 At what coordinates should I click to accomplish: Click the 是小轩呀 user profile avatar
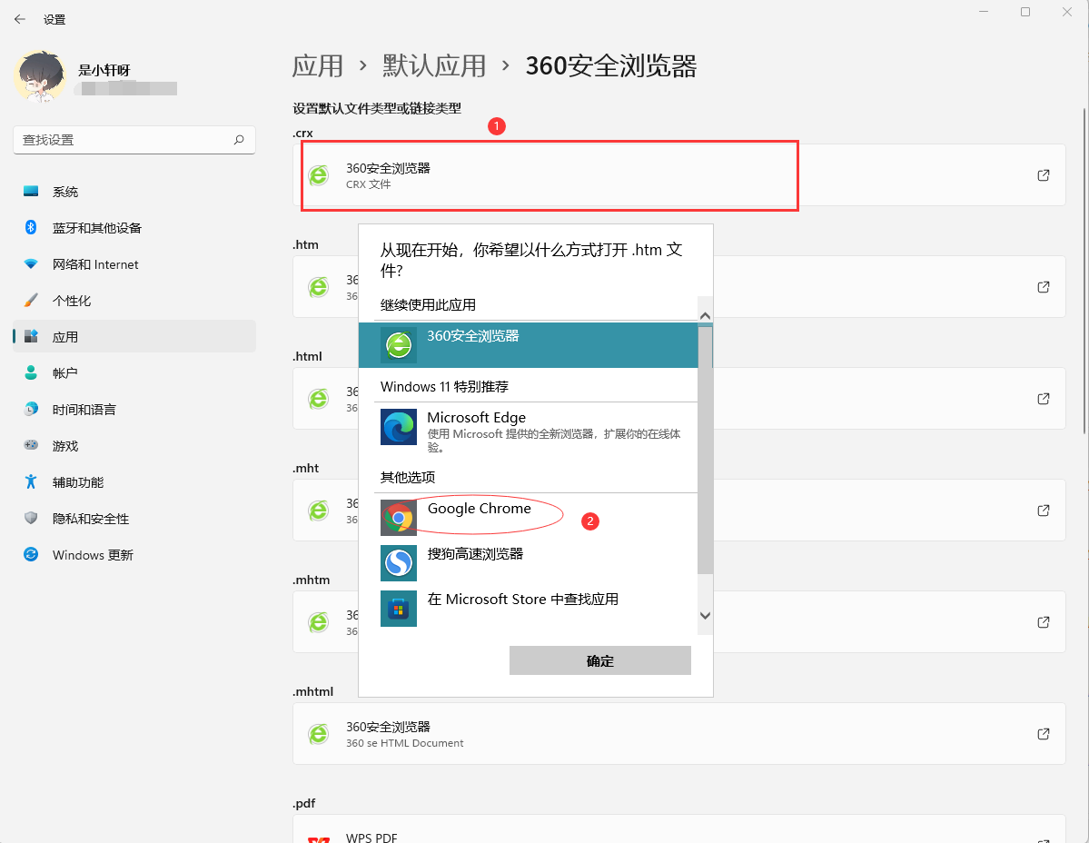coord(39,77)
